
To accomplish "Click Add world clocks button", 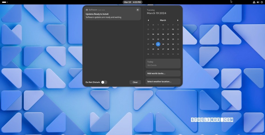I will tap(163, 73).
